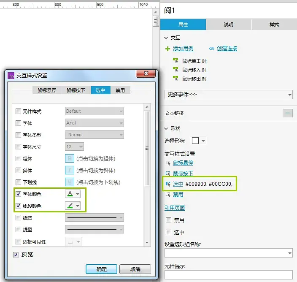Open the Arial font dropdown
The height and width of the screenshot is (282, 297).
click(94, 123)
